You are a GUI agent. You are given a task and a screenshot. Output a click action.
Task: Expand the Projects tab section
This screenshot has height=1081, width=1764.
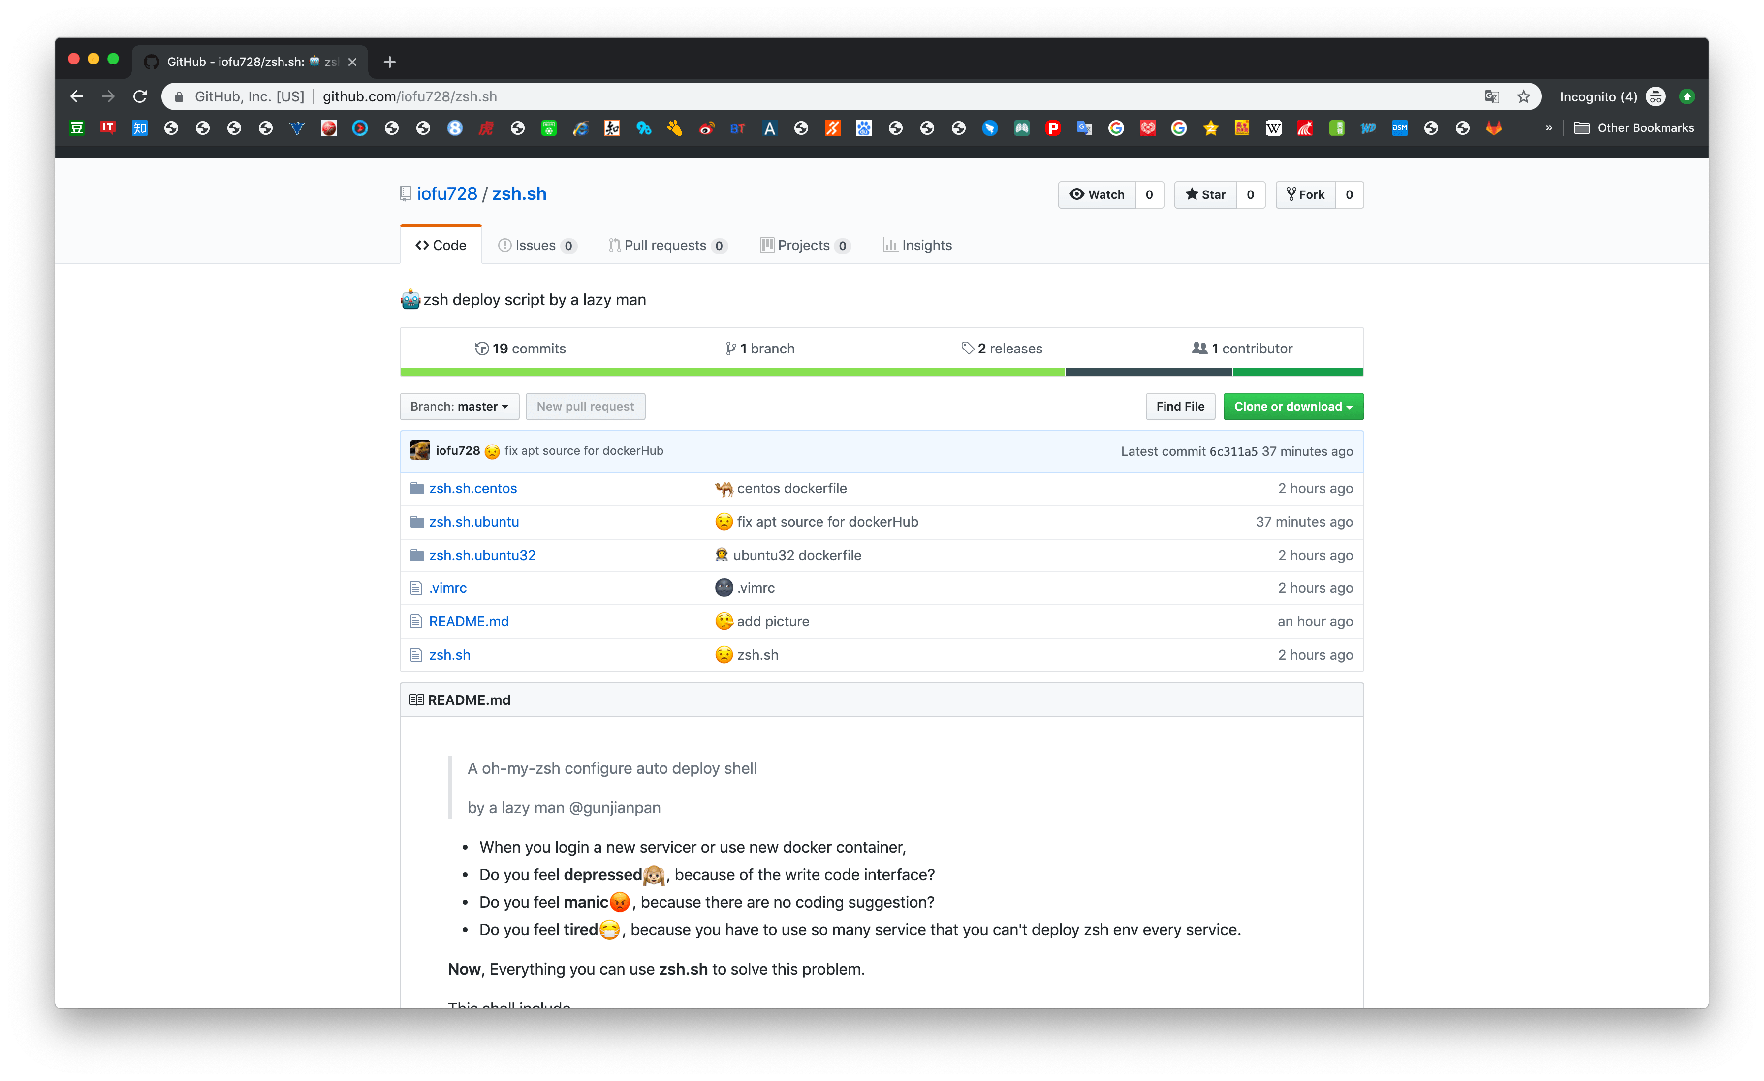pos(803,245)
